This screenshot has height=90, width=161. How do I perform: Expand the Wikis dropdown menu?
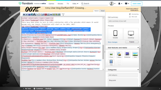[75, 3]
